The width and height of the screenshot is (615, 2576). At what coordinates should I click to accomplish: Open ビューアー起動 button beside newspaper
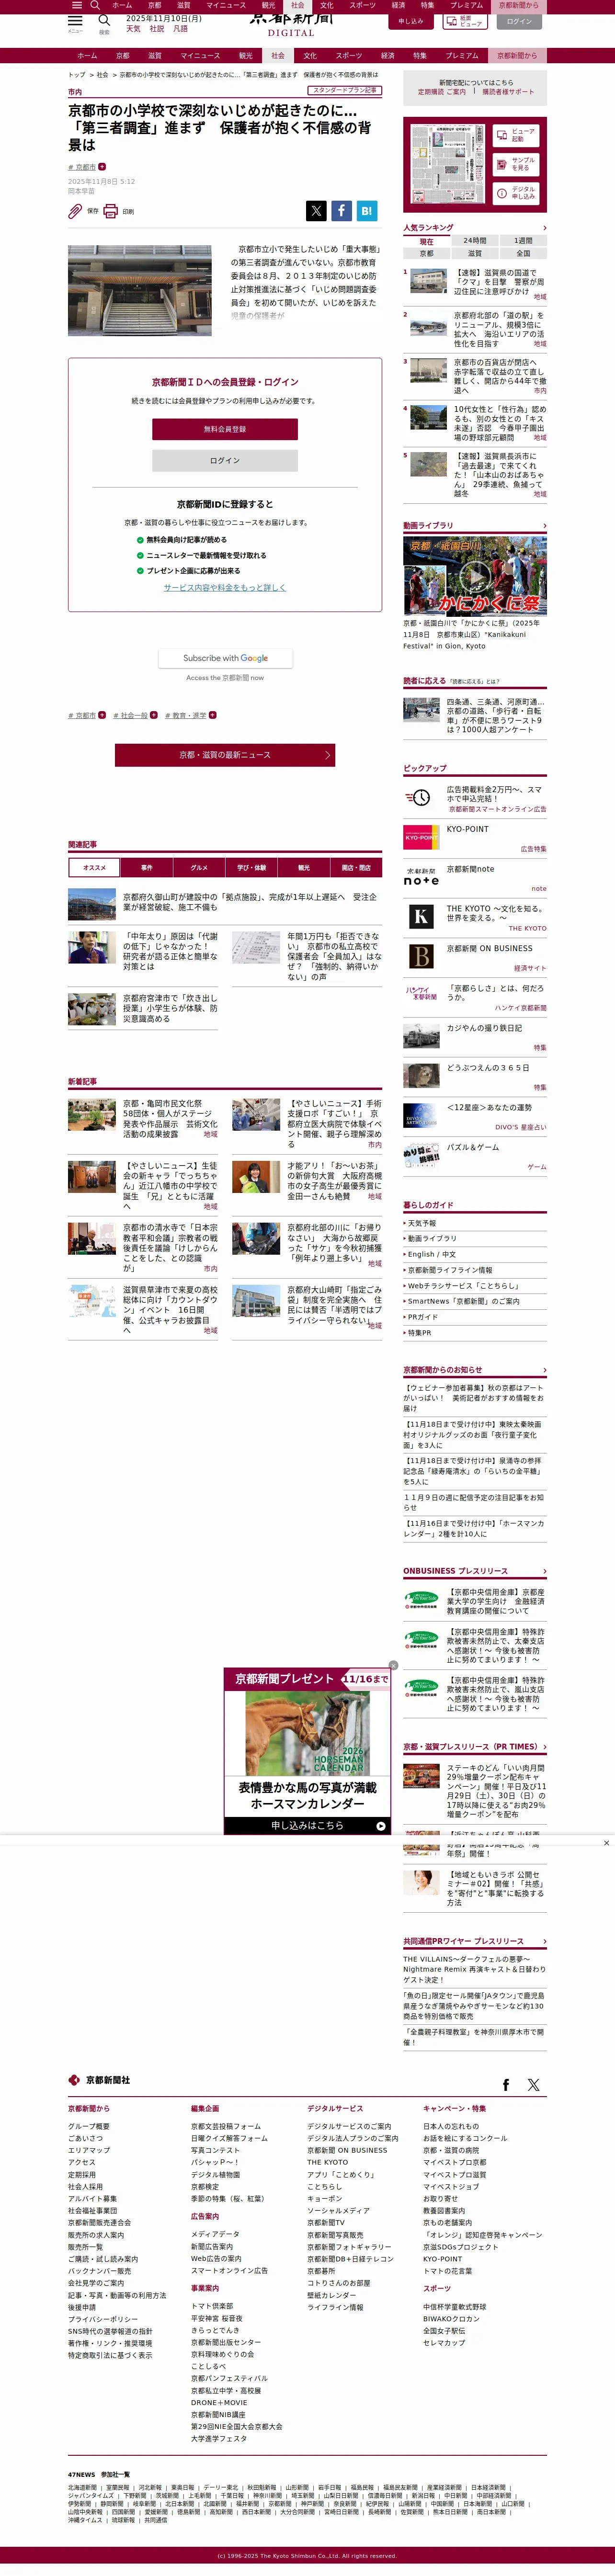[x=516, y=135]
